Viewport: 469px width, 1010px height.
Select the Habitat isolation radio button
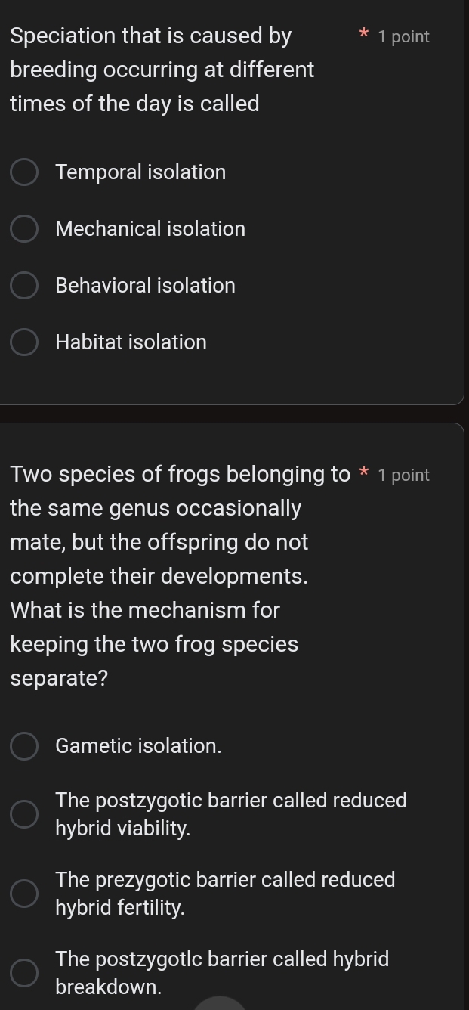(x=24, y=342)
